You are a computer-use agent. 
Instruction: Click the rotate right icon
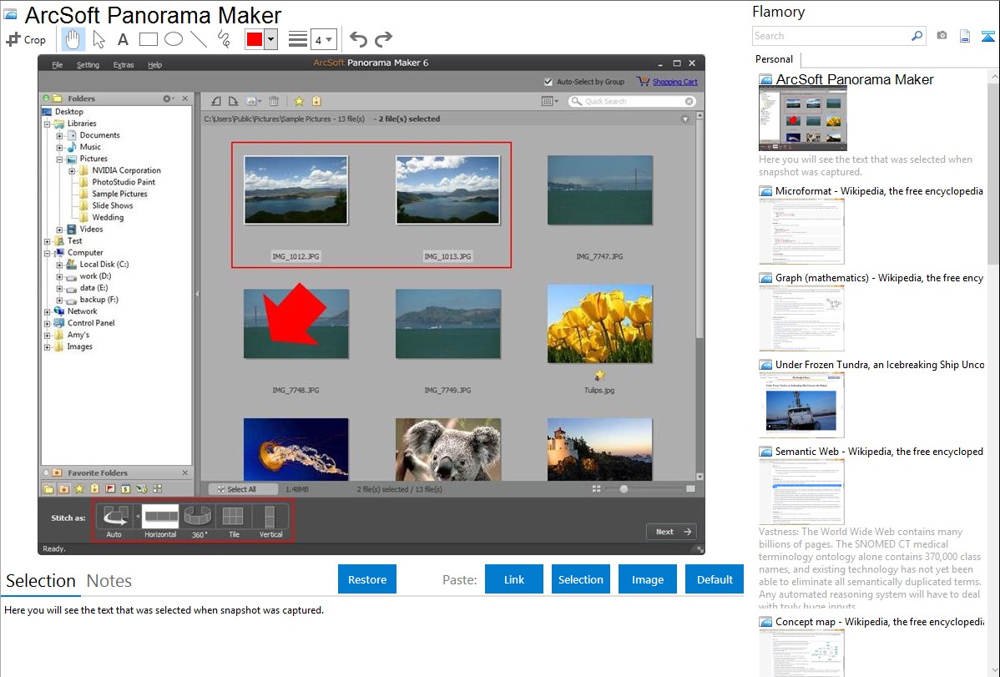(234, 101)
